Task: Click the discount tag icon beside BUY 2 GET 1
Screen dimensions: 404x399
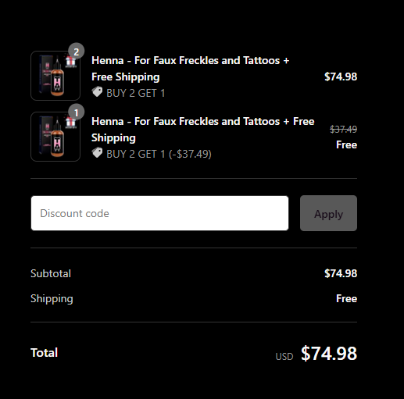Action: pyautogui.click(x=97, y=92)
